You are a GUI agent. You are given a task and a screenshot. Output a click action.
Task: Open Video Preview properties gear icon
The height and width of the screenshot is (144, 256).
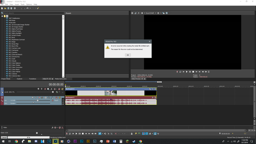[x=132, y=13]
